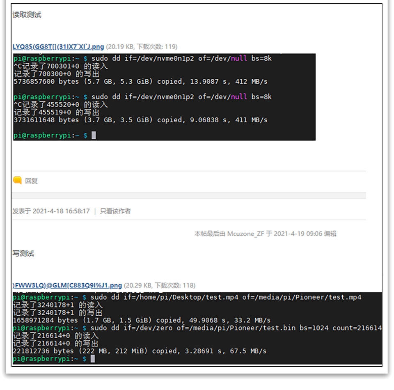Click the output line showing 33.2 MB/s
This screenshot has width=394, height=390.
pyautogui.click(x=142, y=320)
